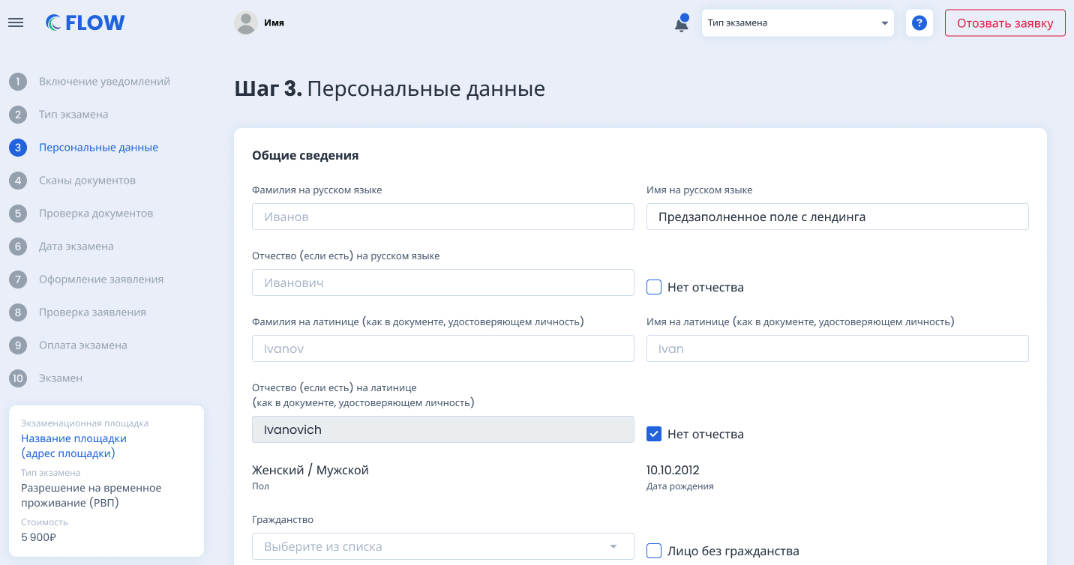Screen dimensions: 1074x565
Task: Click the 'Фамилия на русском языке' field
Action: (x=442, y=217)
